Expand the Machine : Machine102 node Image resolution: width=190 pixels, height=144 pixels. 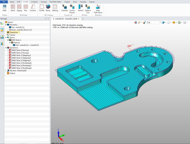(6, 71)
